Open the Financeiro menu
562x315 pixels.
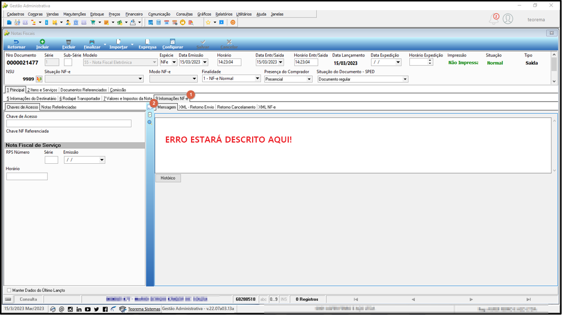(134, 14)
